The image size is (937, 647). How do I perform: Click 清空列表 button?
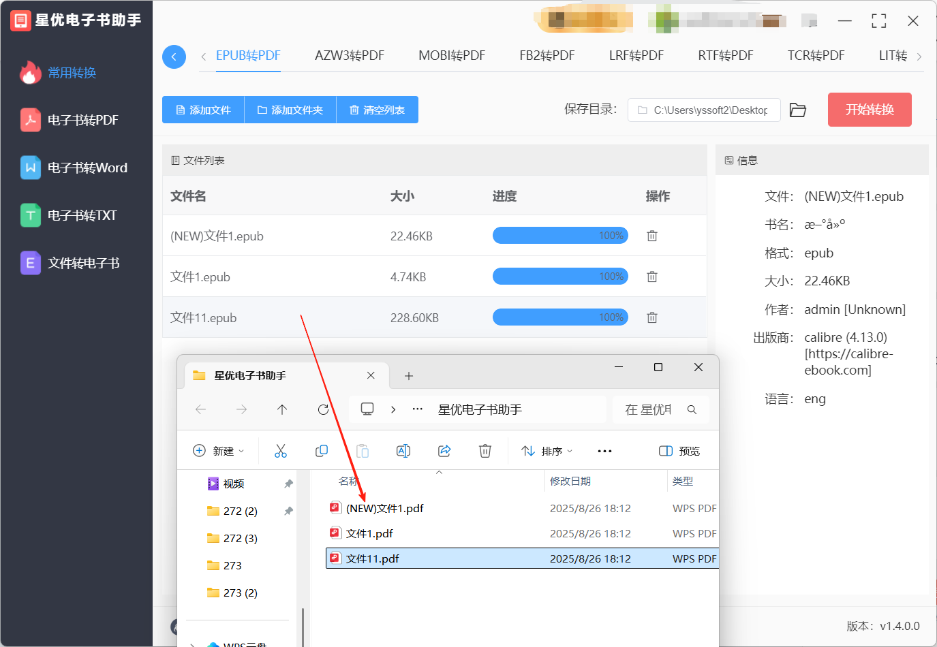pyautogui.click(x=377, y=110)
